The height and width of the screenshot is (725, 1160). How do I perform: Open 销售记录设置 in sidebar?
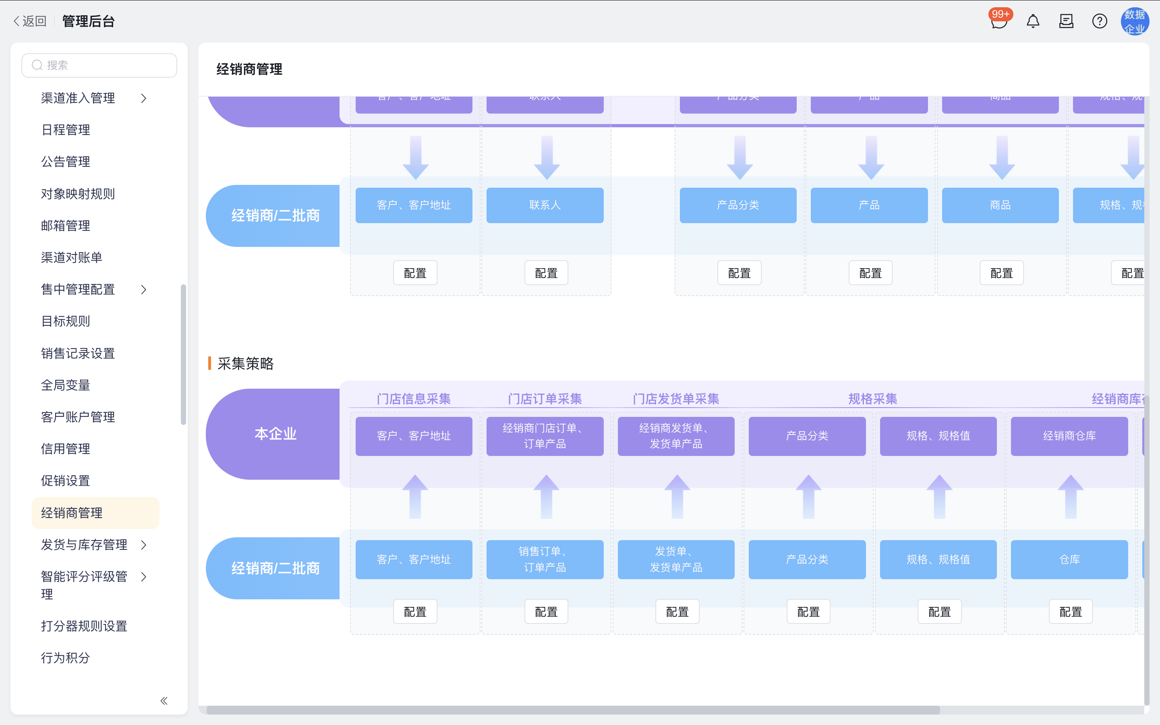[x=78, y=353]
